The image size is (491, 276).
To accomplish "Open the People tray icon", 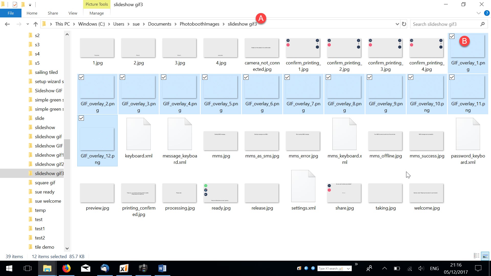I will 369,268.
